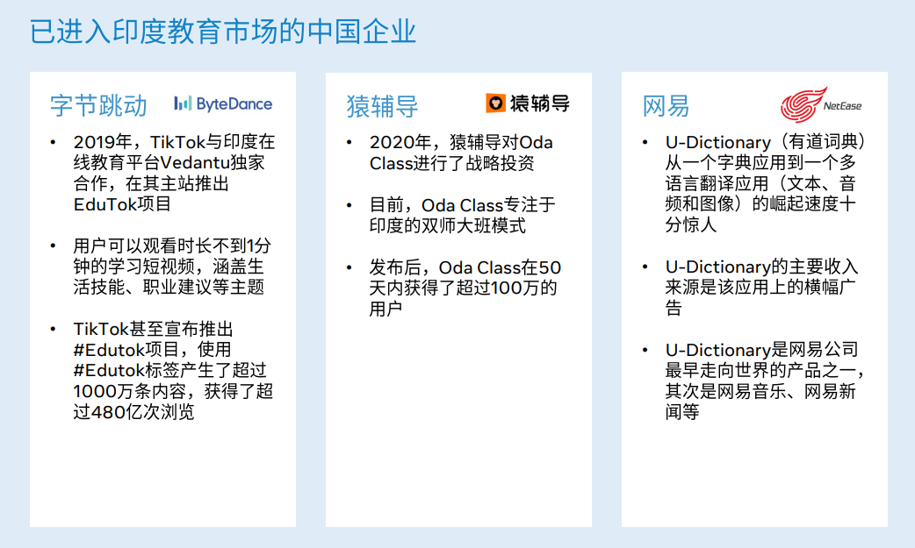The width and height of the screenshot is (915, 548).
Task: Click the NetEase wordmark text
Action: 842,107
